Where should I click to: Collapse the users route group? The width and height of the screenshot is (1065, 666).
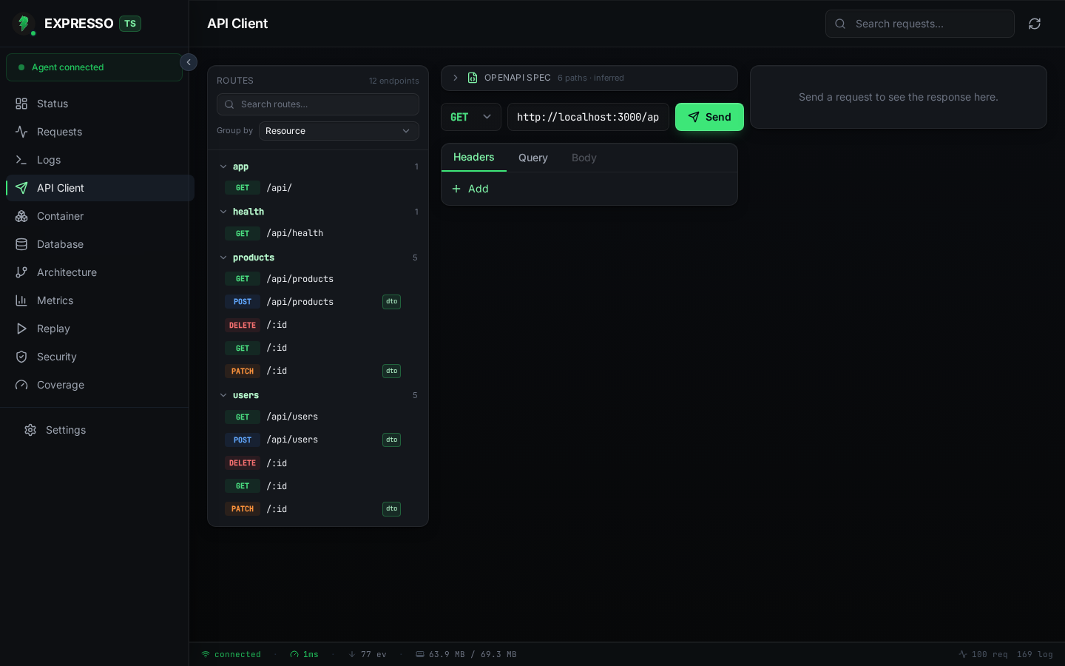pyautogui.click(x=318, y=395)
